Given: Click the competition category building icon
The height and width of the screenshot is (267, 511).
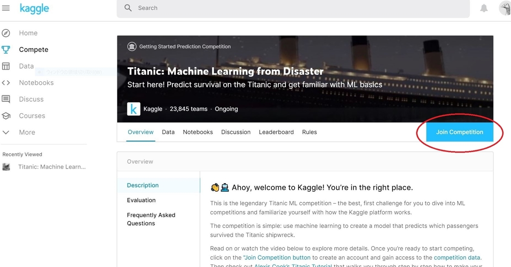Looking at the screenshot, I should [x=132, y=46].
